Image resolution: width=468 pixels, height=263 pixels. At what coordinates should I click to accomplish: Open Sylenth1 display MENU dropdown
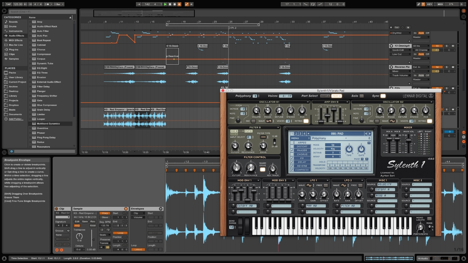(300, 138)
